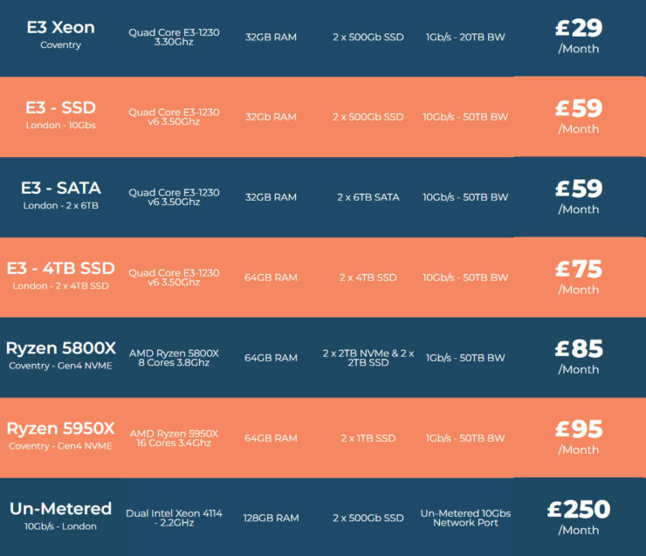The height and width of the screenshot is (556, 646).
Task: Click the £250 /Month price
Action: (x=579, y=518)
